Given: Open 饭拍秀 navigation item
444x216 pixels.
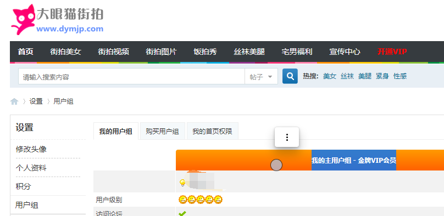Looking at the screenshot, I should pos(206,52).
